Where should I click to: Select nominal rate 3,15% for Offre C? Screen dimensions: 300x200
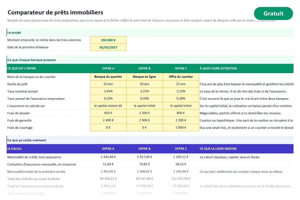(x=181, y=91)
